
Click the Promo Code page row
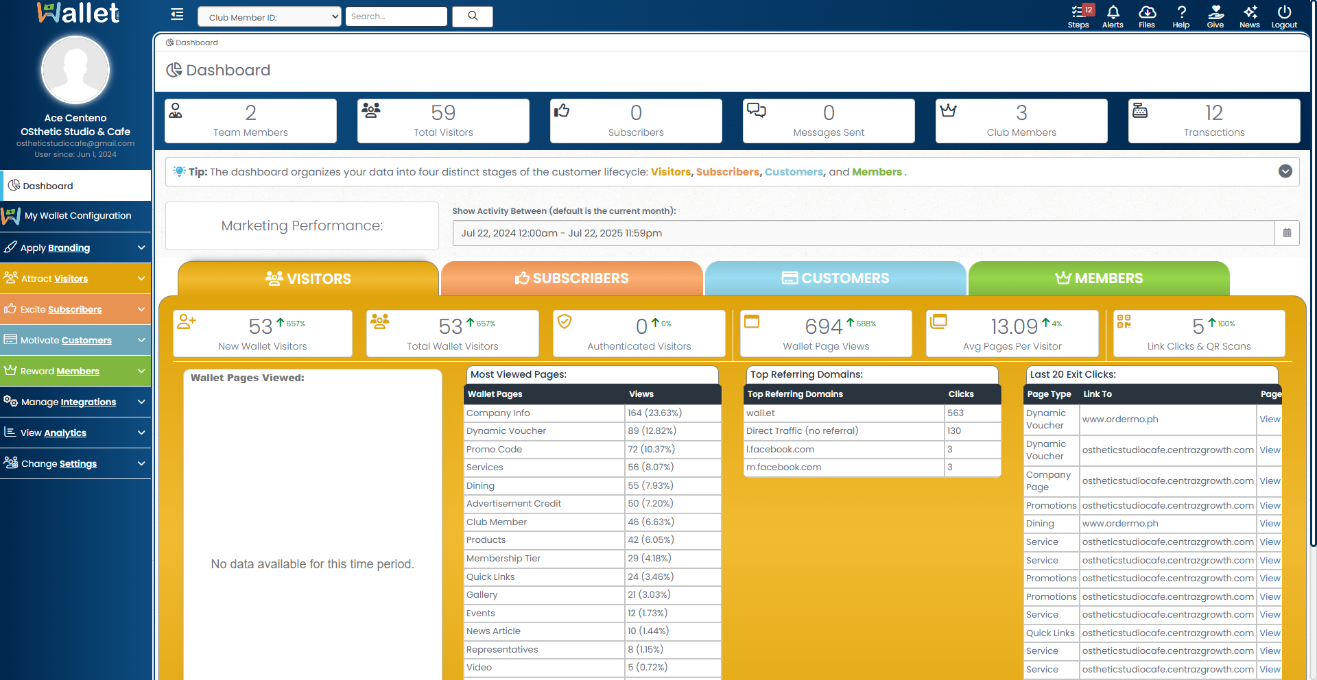(593, 449)
